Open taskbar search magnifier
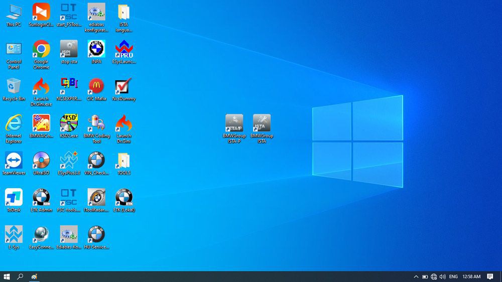The width and height of the screenshot is (502, 282). (20, 276)
